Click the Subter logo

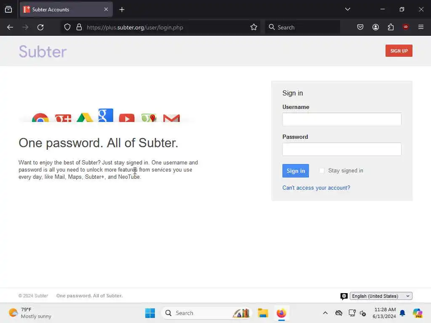point(43,51)
